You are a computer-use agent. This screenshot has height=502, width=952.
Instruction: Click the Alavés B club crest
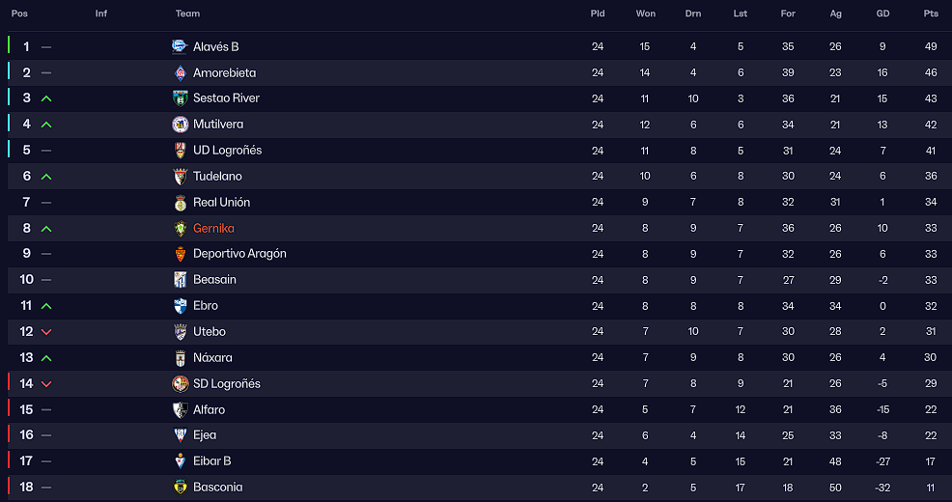[180, 46]
